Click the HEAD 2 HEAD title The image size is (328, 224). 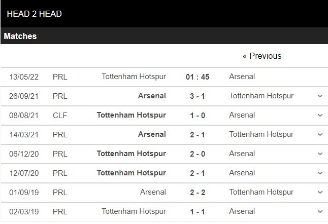coord(35,14)
